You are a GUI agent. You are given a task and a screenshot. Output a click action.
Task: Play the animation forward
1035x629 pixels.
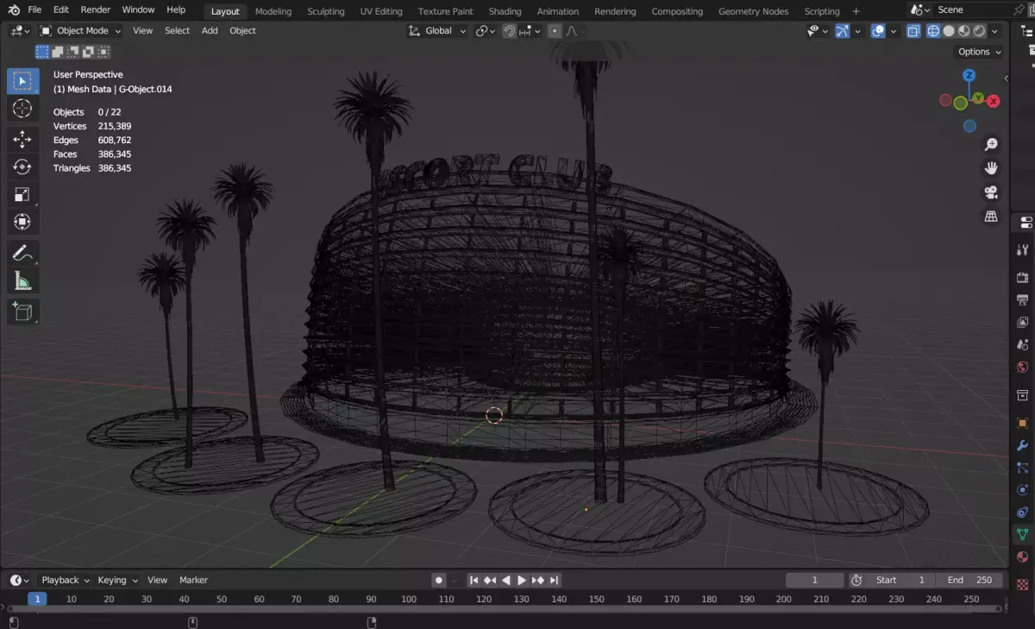pyautogui.click(x=522, y=580)
